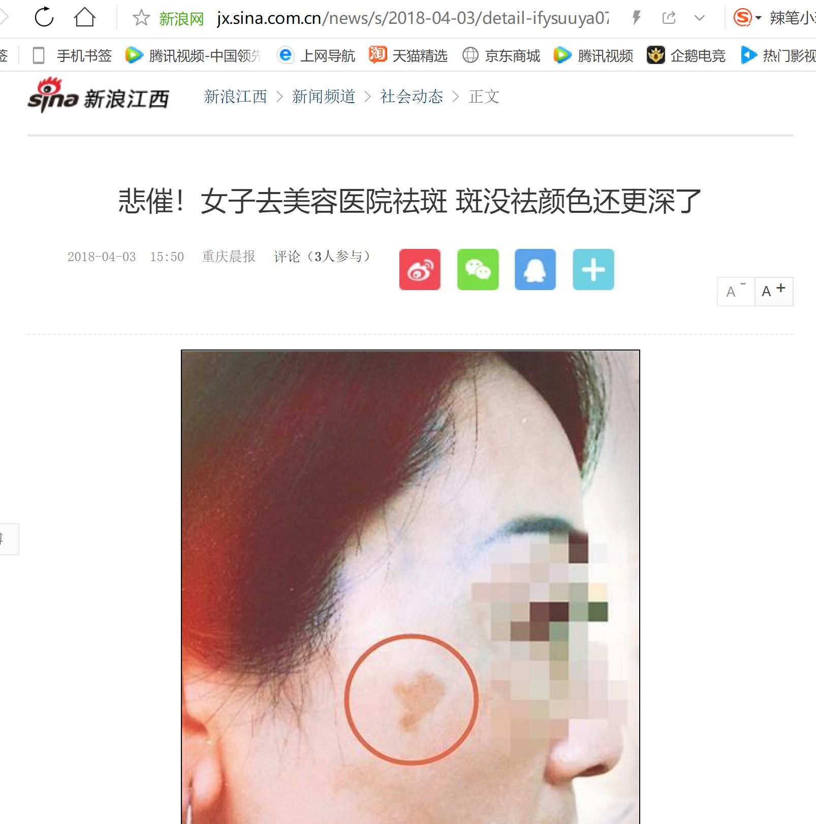The image size is (816, 824).
Task: Click the URL address field
Action: (413, 18)
